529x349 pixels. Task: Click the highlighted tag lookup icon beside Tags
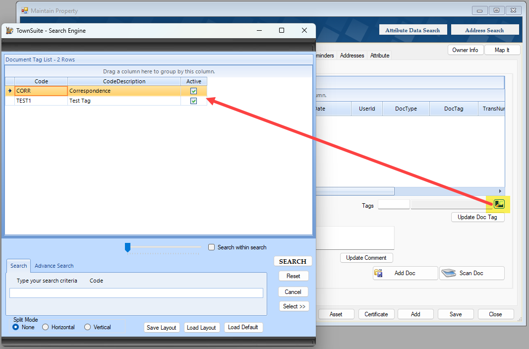coord(498,204)
